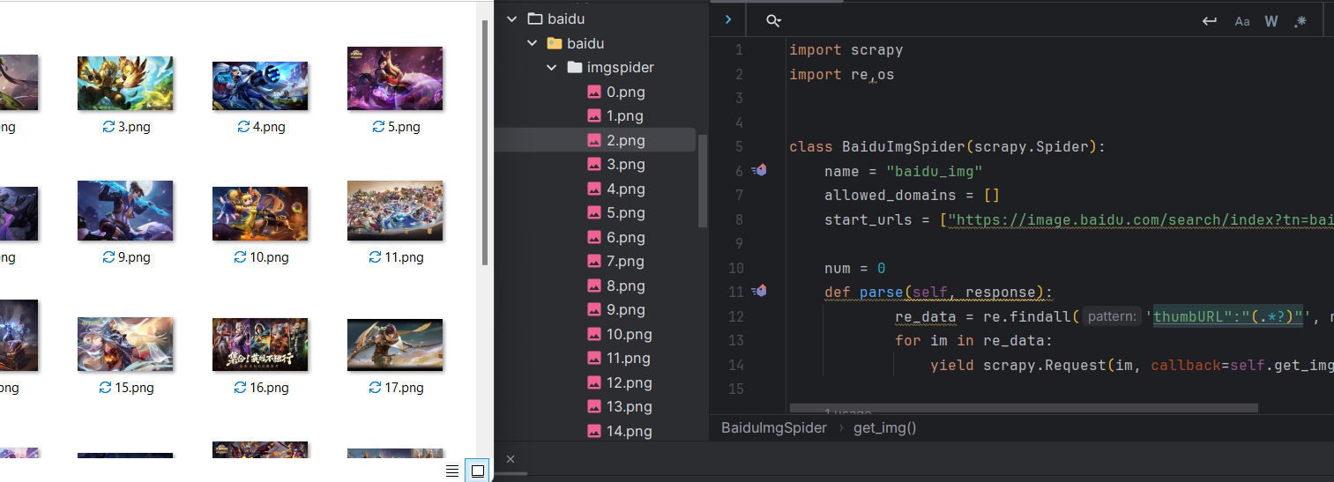Viewport: 1334px width, 482px height.
Task: Expand the replace field with the blue chevron
Action: point(727,19)
